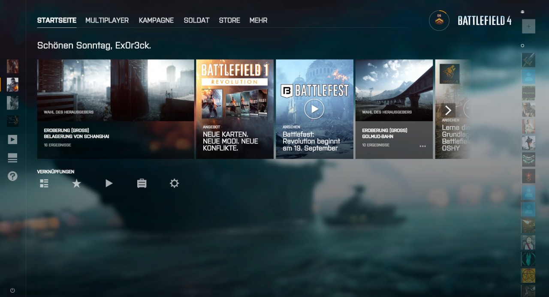Viewport: 549px width, 297px height.
Task: Click the next arrow on the card carousel
Action: pos(448,110)
